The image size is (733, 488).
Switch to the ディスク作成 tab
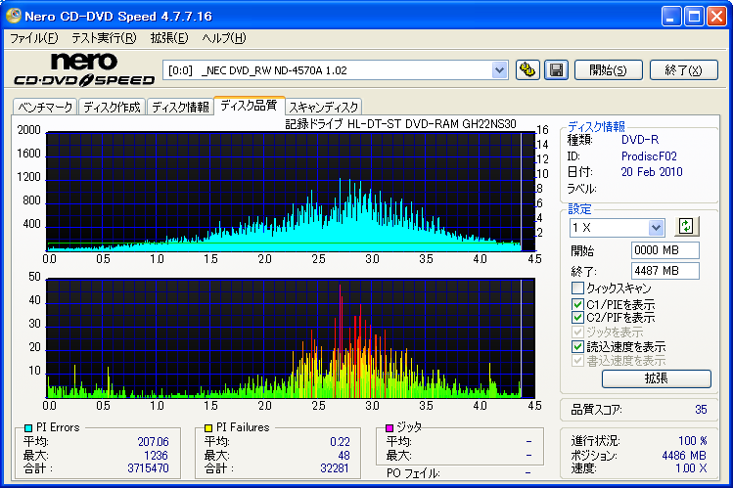click(113, 107)
